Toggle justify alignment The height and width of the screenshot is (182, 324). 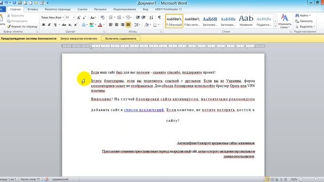[x=128, y=25]
